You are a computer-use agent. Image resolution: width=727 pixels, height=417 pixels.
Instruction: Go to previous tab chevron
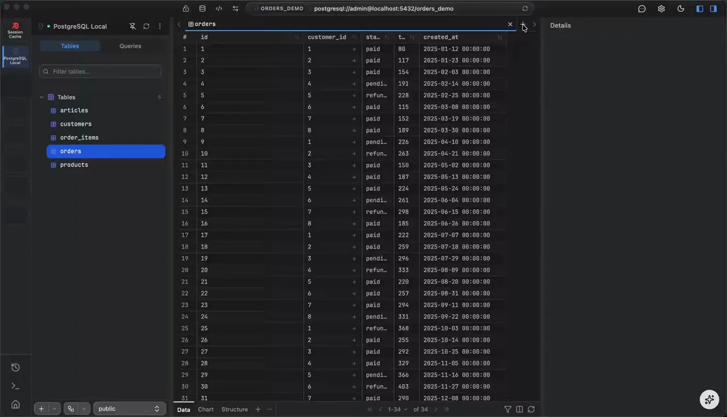point(179,24)
